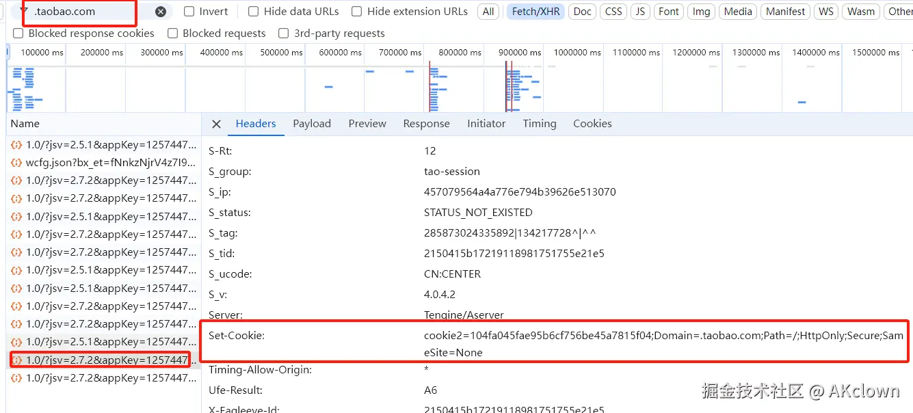Click the 100000 ms timeline label
Viewport: 913px width, 413px height.
coord(42,53)
